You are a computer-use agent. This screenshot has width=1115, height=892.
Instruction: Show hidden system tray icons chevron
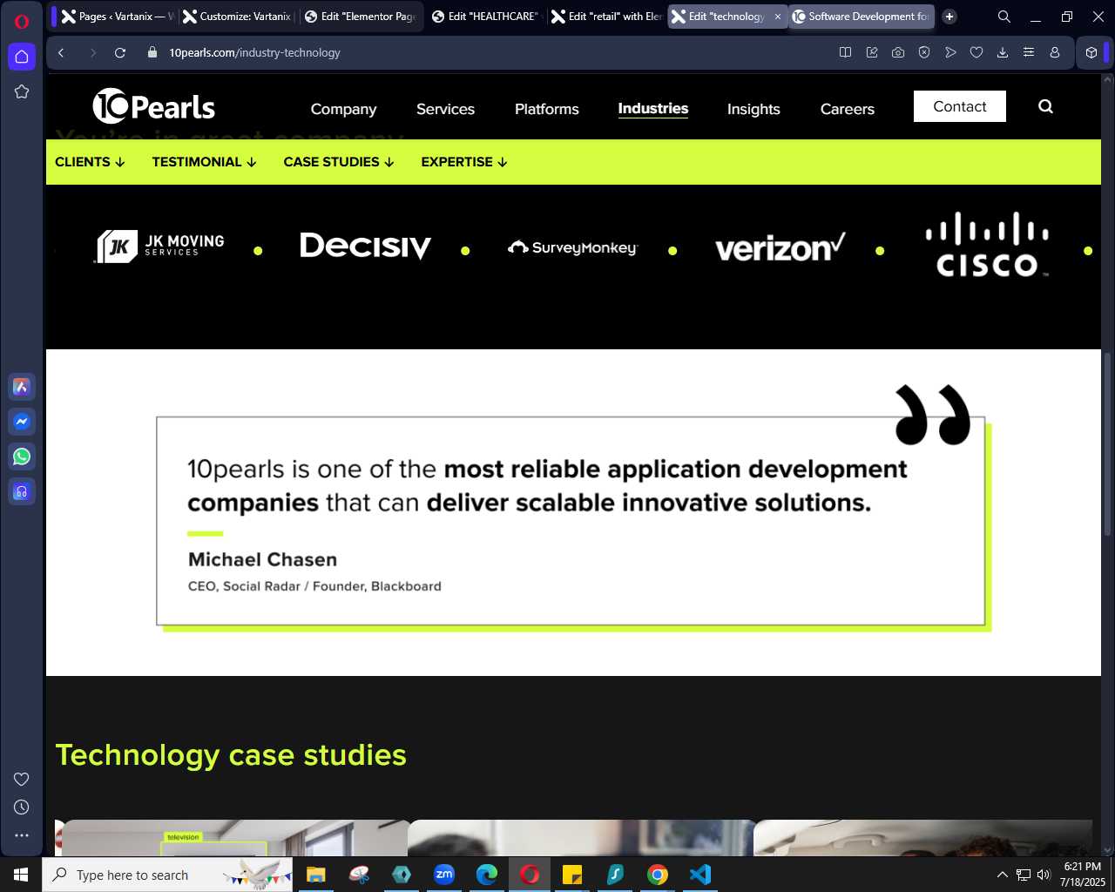pyautogui.click(x=1002, y=875)
